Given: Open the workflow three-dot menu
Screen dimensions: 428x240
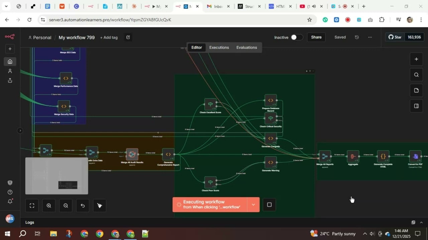Looking at the screenshot, I should click(370, 37).
